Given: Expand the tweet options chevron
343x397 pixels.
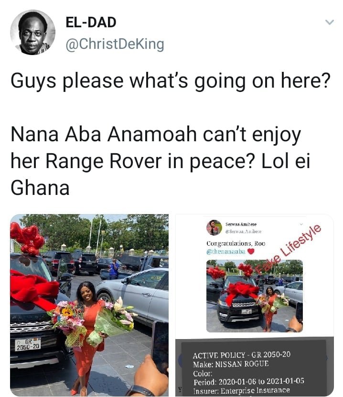Looking at the screenshot, I should tap(329, 23).
